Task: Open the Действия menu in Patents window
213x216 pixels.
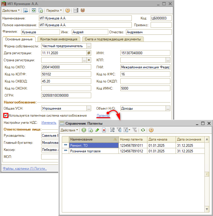Action: click(69, 130)
